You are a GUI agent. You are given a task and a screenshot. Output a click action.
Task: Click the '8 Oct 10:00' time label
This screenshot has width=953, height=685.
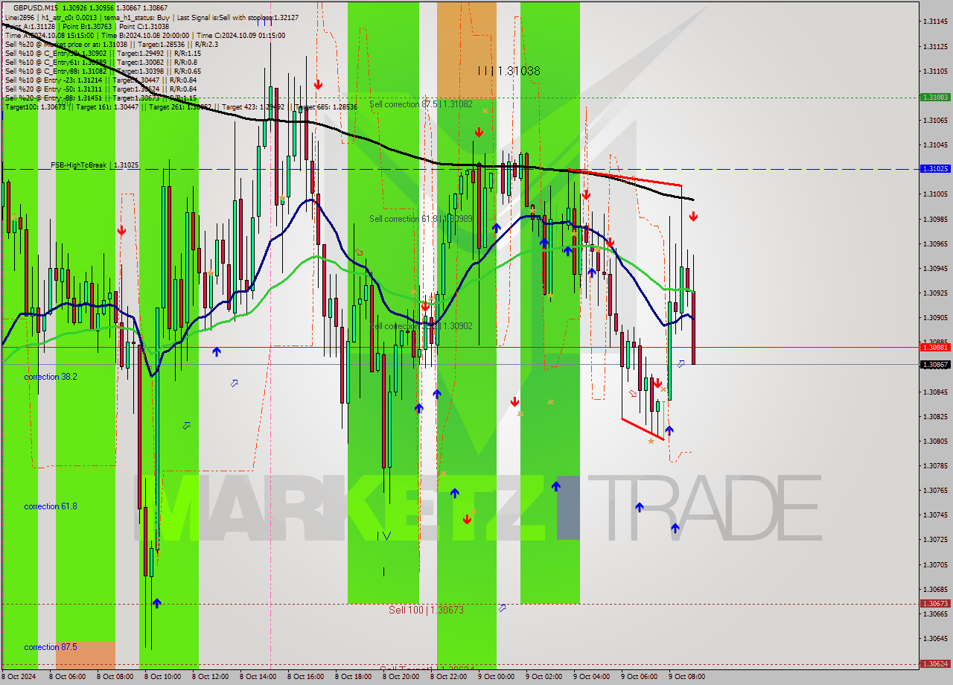point(163,677)
